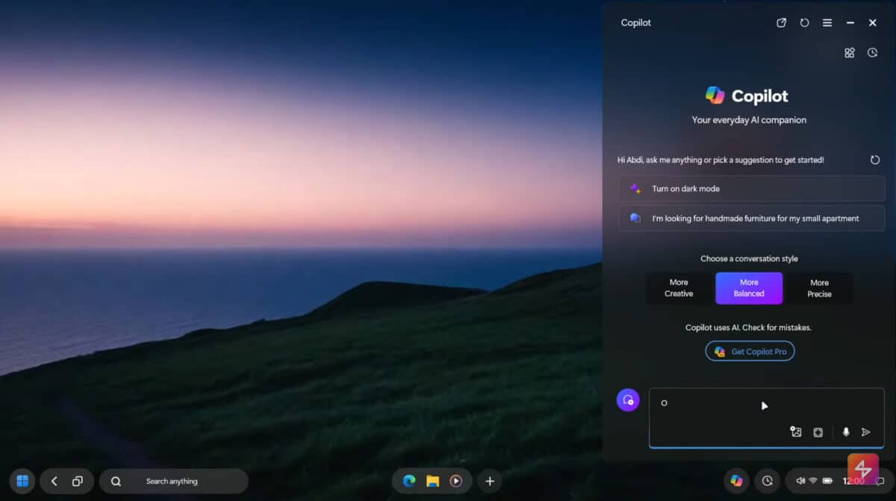Viewport: 896px width, 501px height.
Task: Open the Copilot hamburger menu
Action: (x=827, y=22)
